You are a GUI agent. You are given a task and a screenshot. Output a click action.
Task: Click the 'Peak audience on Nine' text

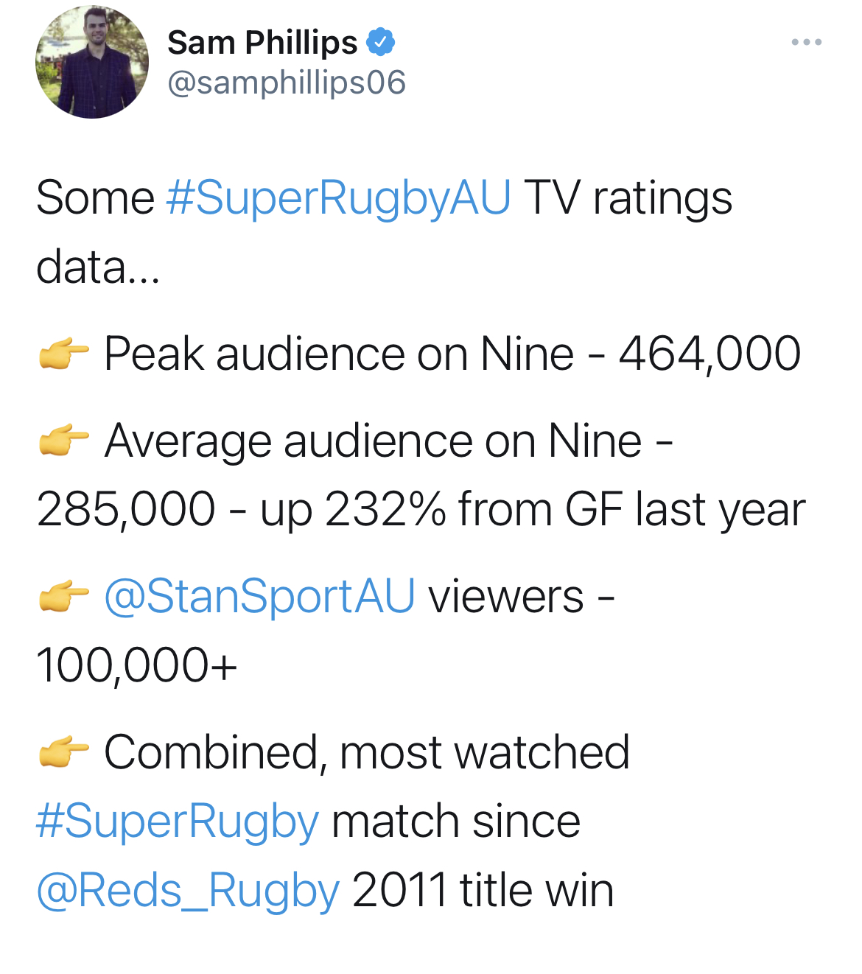339,354
